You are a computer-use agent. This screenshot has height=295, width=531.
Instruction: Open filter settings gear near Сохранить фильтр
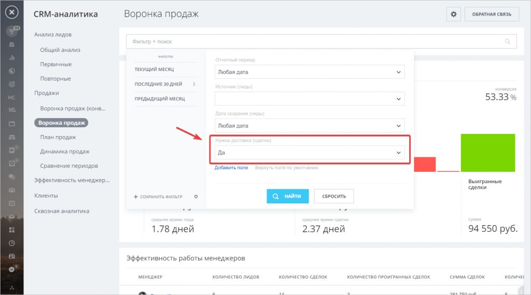click(195, 196)
